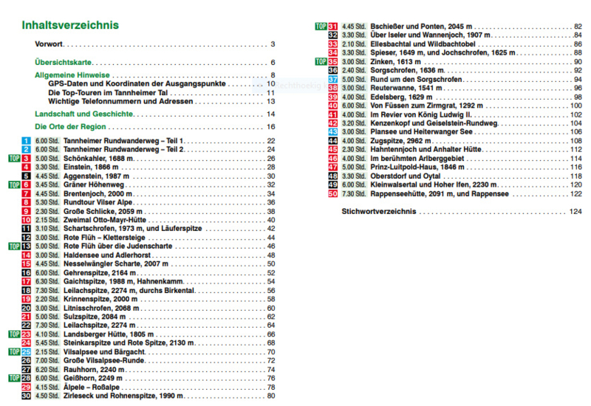Select 'Rundtour Vilser Alpe' entry

click(98, 202)
